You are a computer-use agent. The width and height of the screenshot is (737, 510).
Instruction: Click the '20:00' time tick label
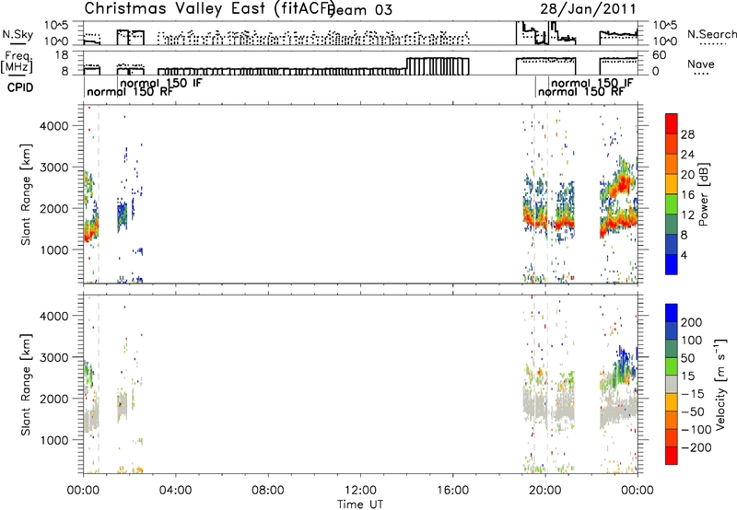(x=544, y=491)
